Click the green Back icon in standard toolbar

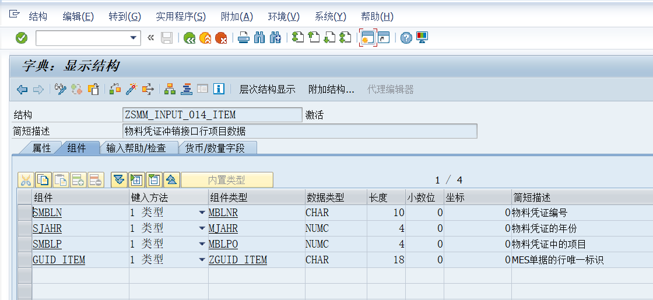[189, 38]
